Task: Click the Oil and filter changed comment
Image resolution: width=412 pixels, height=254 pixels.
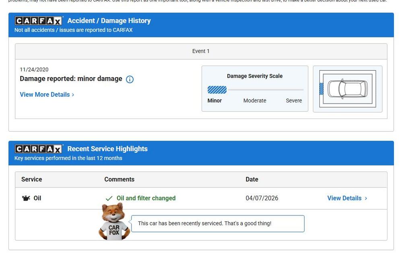Action: point(146,198)
